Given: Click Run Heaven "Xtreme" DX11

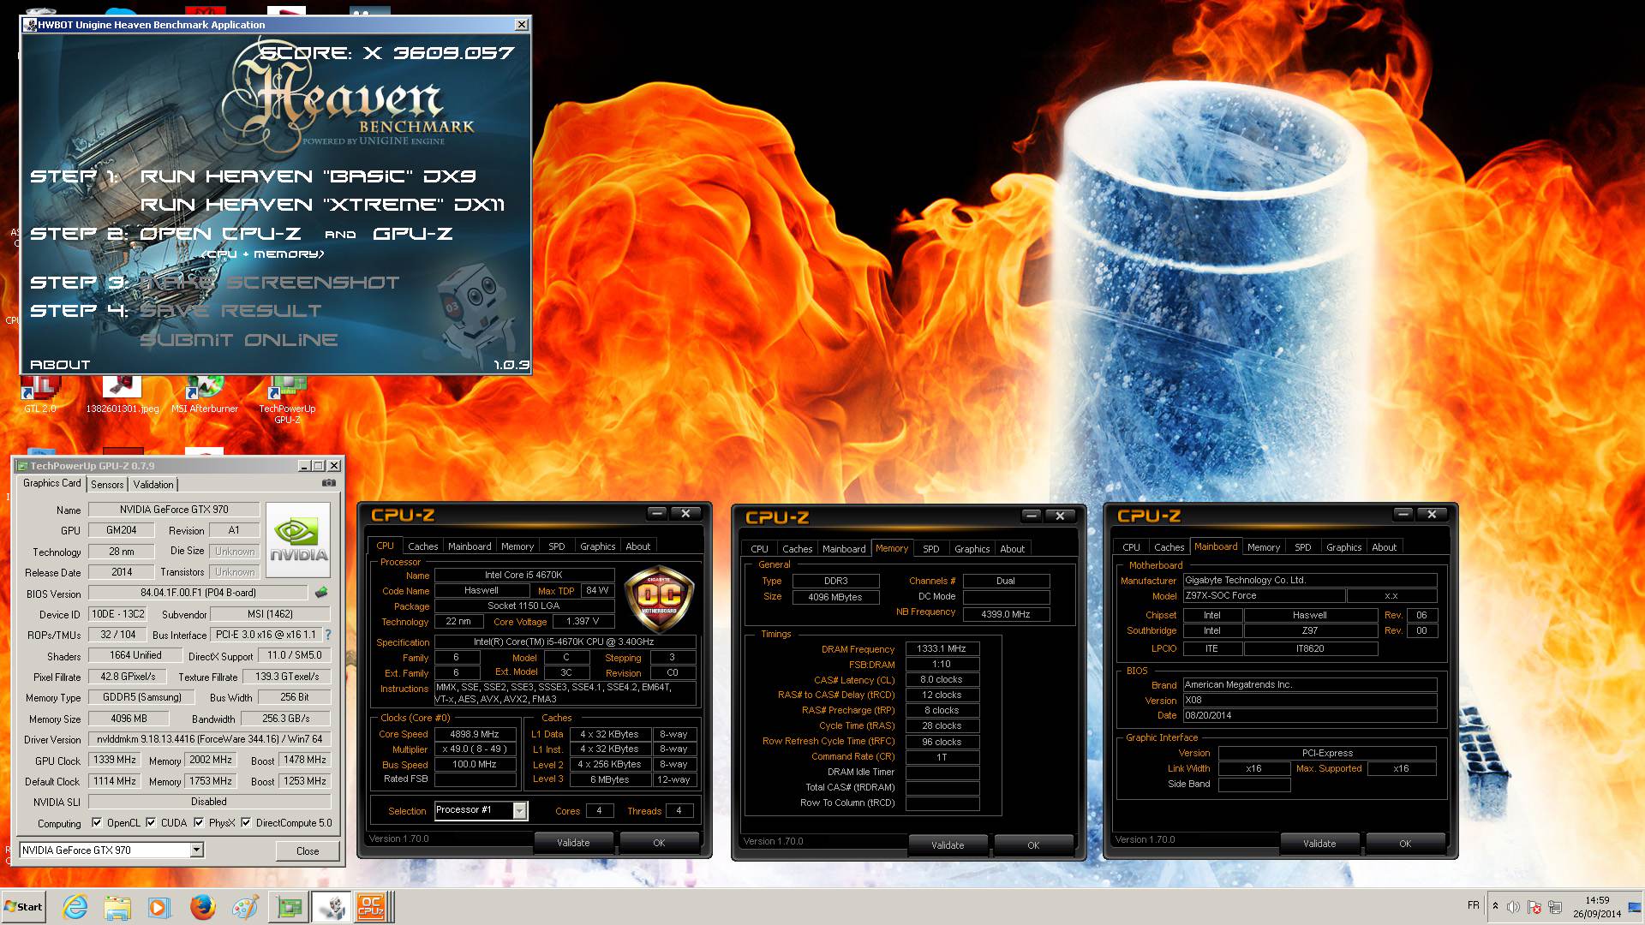Looking at the screenshot, I should tap(322, 205).
